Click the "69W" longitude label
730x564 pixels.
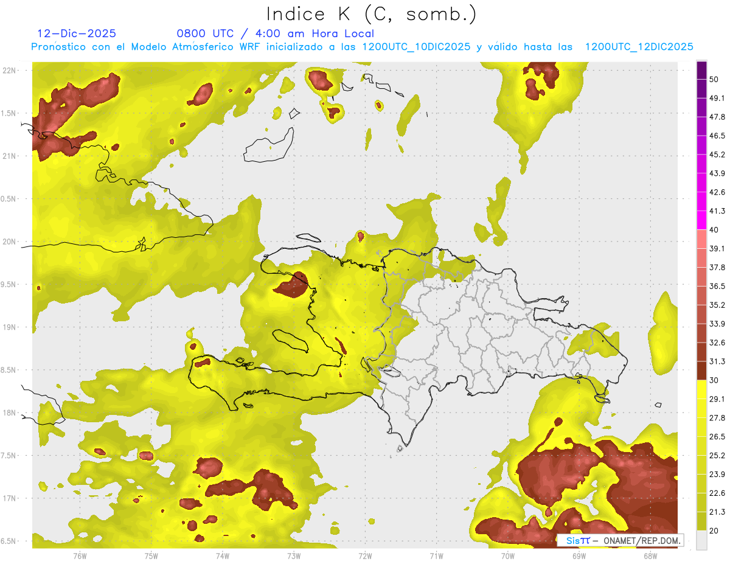point(579,556)
